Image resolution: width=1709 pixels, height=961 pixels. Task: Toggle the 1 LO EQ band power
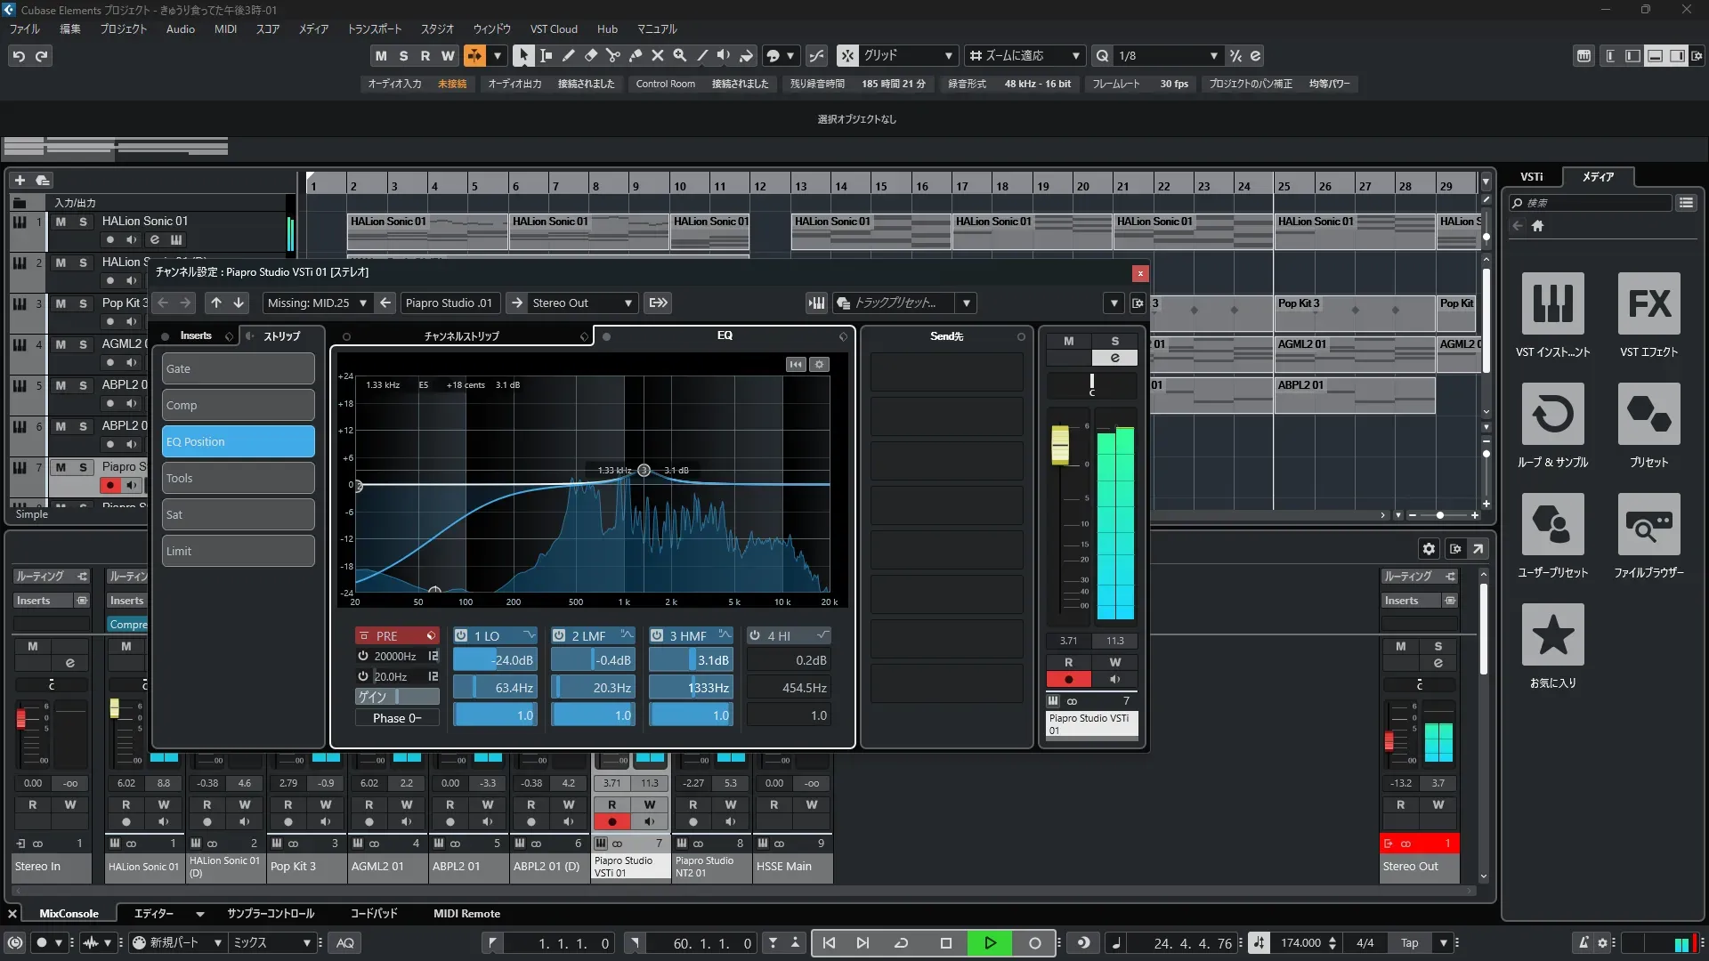(461, 635)
